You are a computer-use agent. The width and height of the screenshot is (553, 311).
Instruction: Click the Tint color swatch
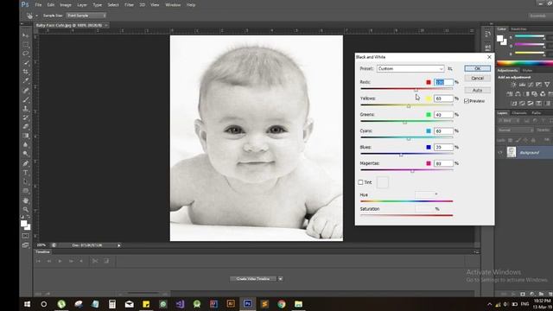(x=382, y=182)
